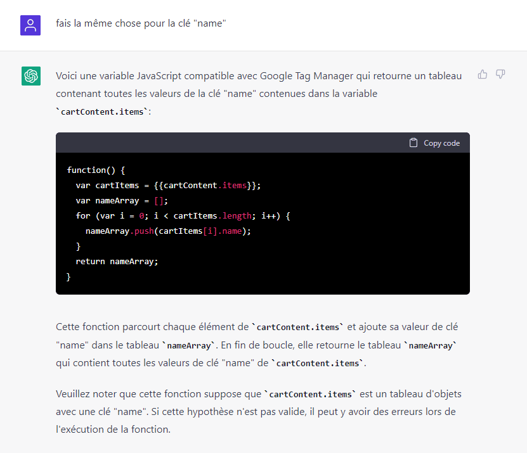Click the "function() {" line in the code
527x453 pixels.
coord(96,170)
